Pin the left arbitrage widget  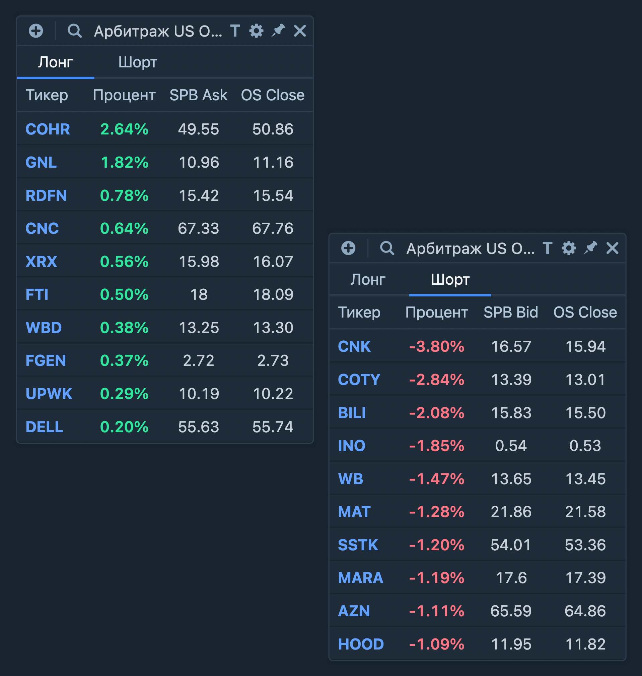click(x=278, y=31)
